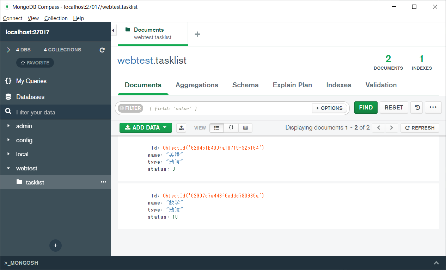
Task: Open the Help menu
Action: click(x=79, y=18)
